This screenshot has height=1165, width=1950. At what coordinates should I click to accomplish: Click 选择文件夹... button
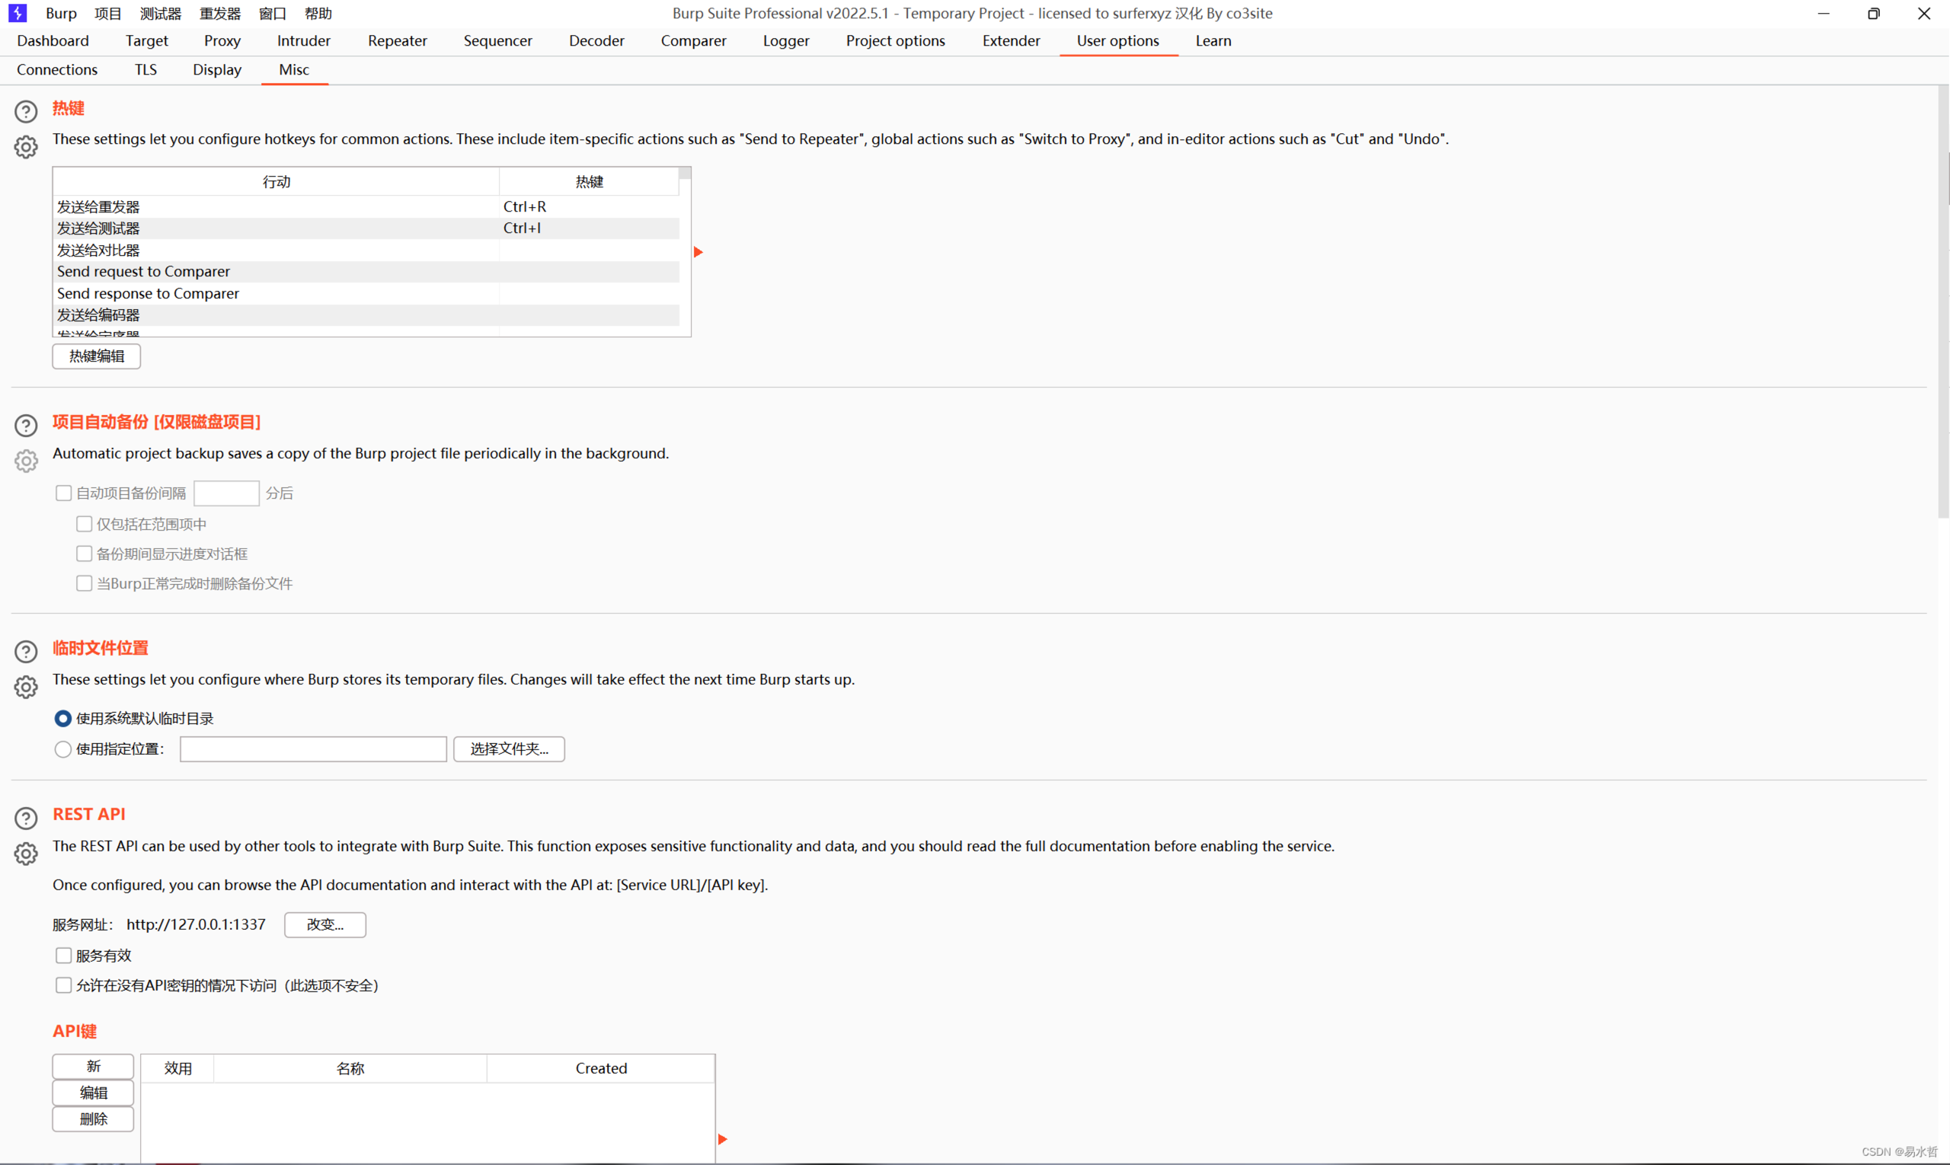[509, 749]
